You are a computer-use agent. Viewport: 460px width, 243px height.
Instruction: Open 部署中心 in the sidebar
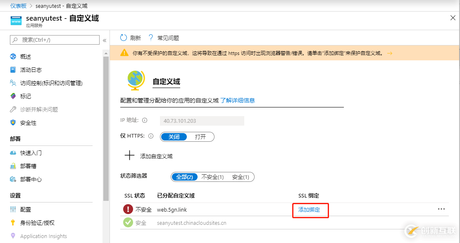coord(31,179)
